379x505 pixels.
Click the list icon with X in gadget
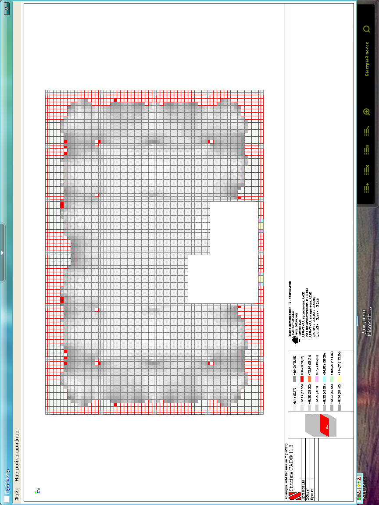click(366, 169)
